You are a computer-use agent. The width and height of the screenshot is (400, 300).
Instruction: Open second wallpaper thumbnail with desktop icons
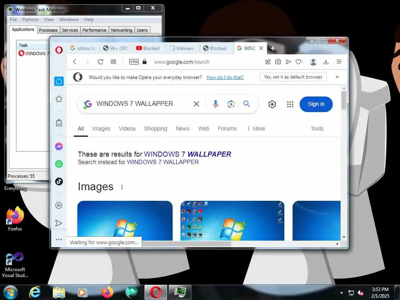click(x=232, y=221)
